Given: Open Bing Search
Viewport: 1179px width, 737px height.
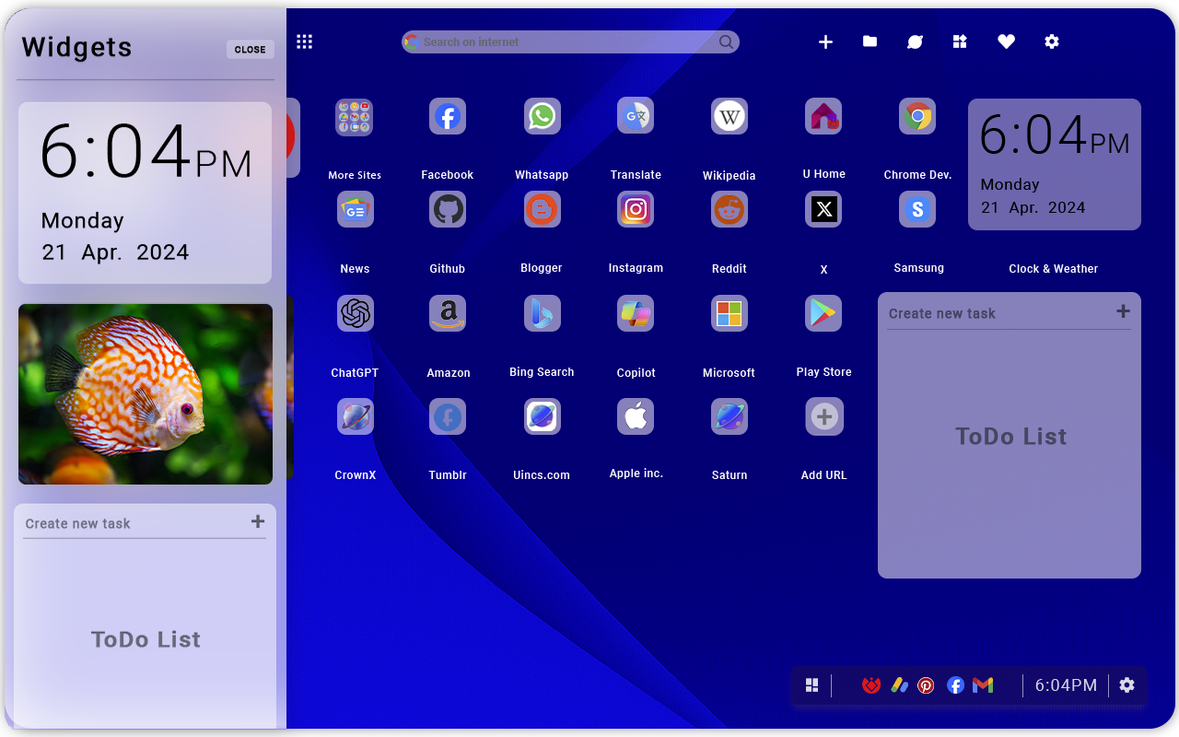Looking at the screenshot, I should pos(542,313).
